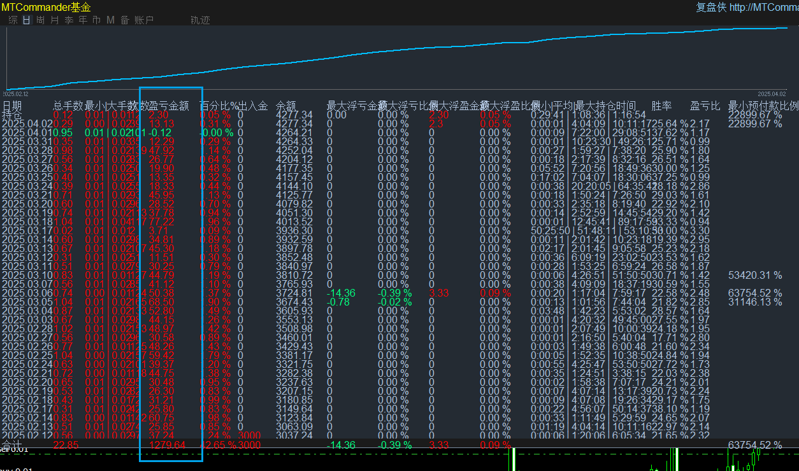Click the 胜率 column header
Image resolution: width=799 pixels, height=471 pixels.
click(661, 106)
